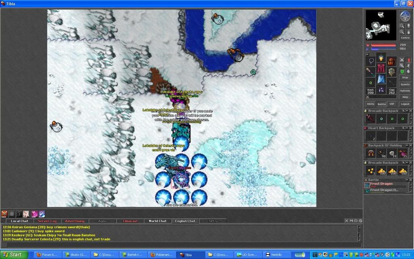Select the red robe armor slot
The width and height of the screenshot is (414, 259).
point(381,68)
